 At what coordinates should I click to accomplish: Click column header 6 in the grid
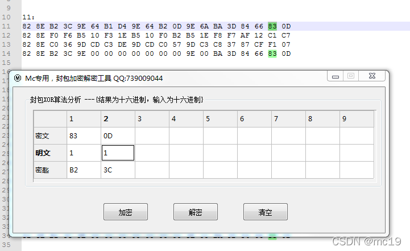coord(254,119)
